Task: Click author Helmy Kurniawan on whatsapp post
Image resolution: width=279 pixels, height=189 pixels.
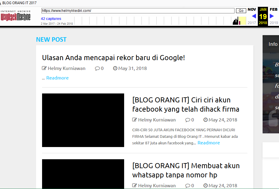Action: [x=157, y=186]
